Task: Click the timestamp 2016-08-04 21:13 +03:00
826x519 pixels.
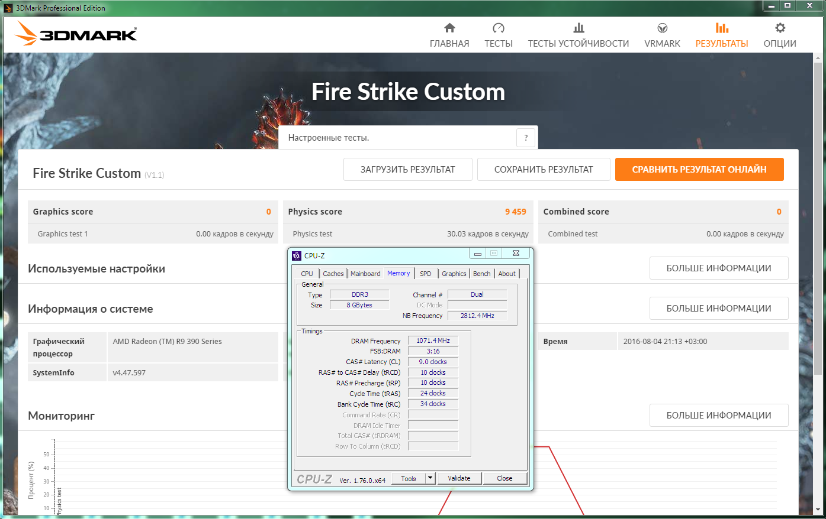Action: [x=665, y=342]
